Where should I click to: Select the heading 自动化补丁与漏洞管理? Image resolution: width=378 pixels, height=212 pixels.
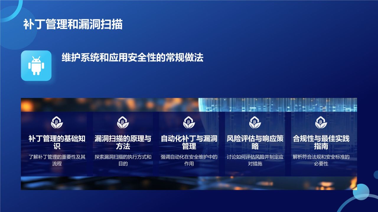tap(189, 143)
